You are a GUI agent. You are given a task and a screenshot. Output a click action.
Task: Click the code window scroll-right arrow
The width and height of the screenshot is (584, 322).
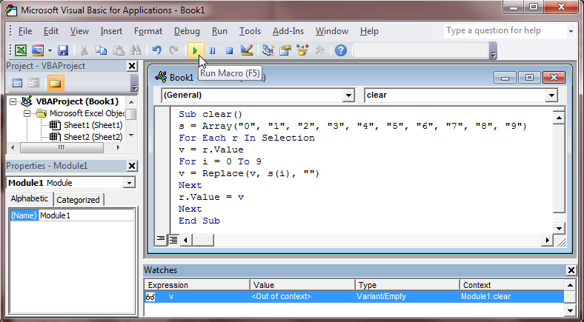click(x=547, y=240)
